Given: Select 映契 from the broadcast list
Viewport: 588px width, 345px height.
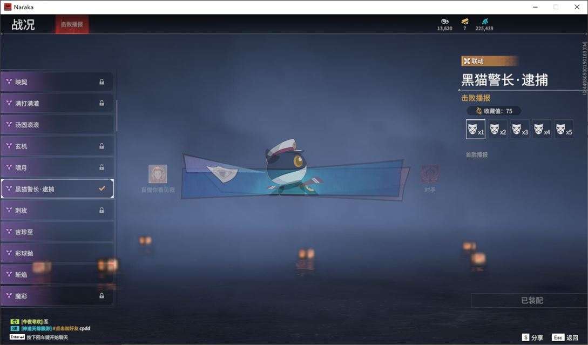Looking at the screenshot, I should [57, 82].
